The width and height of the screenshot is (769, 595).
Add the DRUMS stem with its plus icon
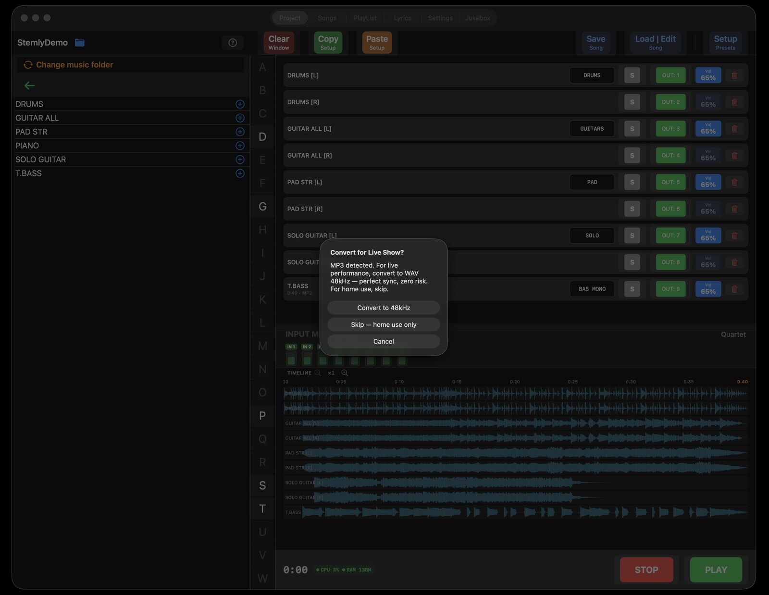tap(240, 104)
